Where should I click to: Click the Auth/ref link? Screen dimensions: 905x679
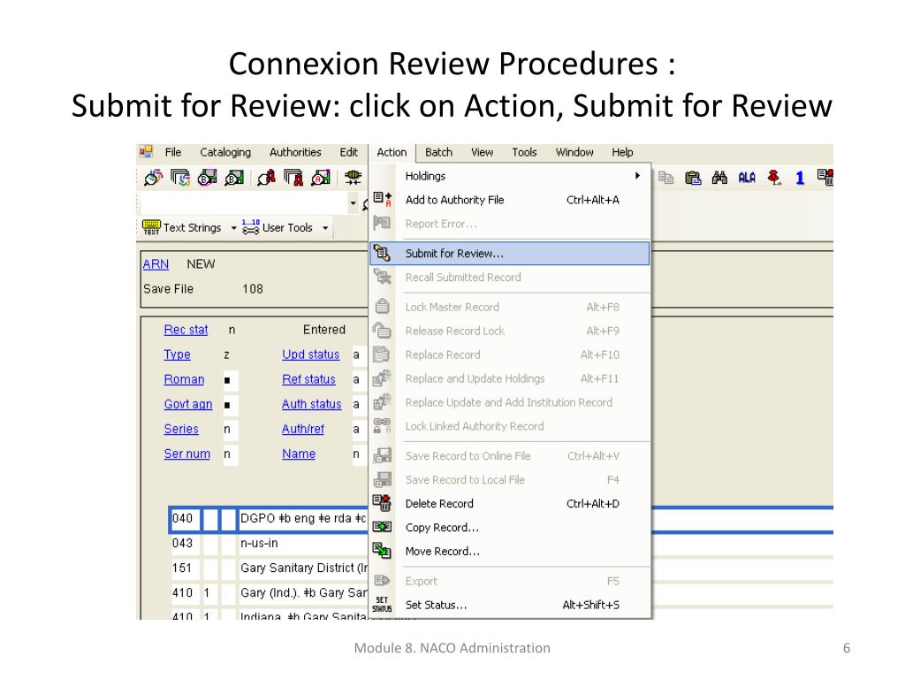click(x=303, y=429)
